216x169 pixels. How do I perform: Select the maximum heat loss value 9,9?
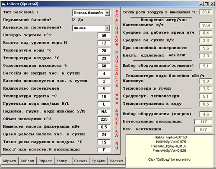pyautogui.click(x=206, y=81)
